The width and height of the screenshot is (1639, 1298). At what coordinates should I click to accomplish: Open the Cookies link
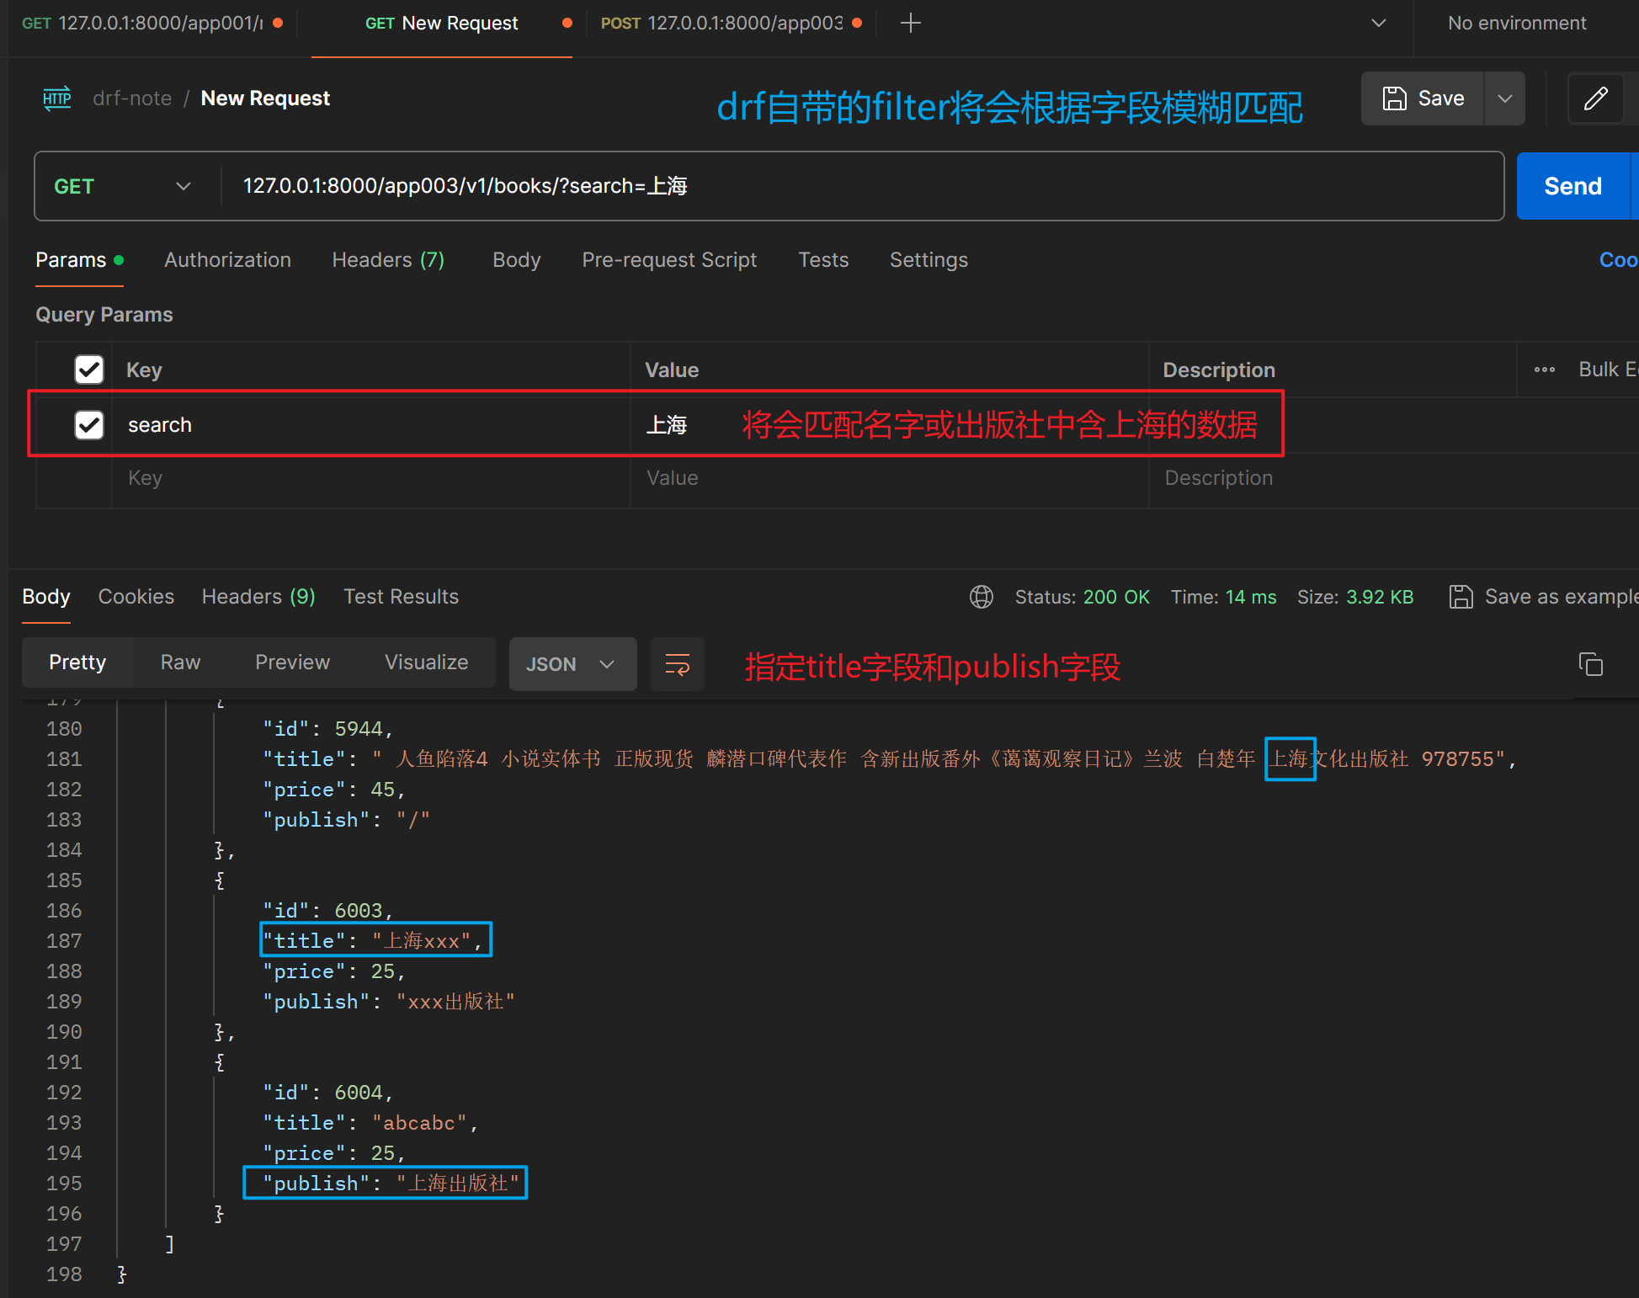pyautogui.click(x=1618, y=260)
